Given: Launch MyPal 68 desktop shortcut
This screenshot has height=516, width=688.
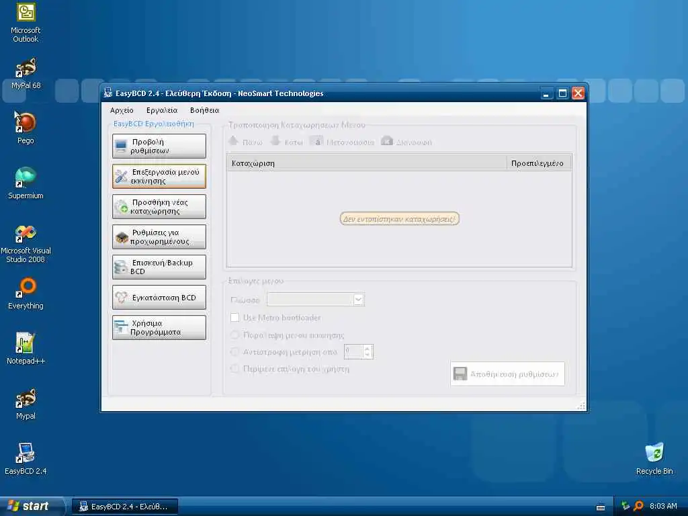Looking at the screenshot, I should (x=26, y=74).
